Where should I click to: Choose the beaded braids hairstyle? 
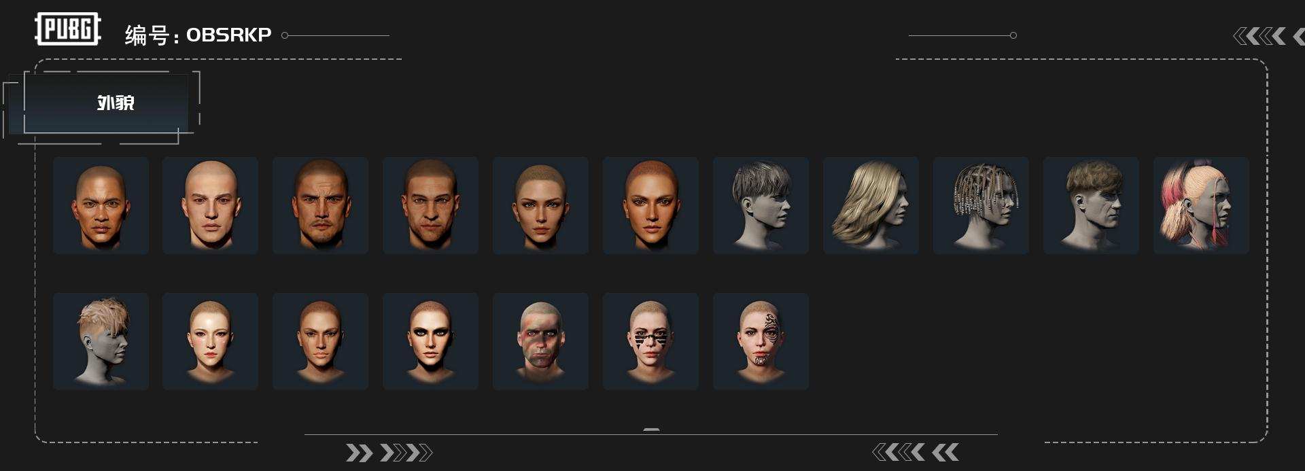981,205
